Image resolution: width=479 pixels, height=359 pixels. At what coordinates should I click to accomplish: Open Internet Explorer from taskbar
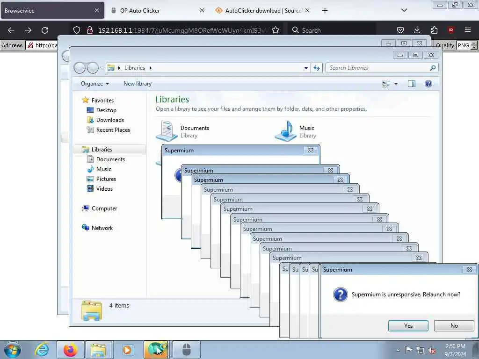[42, 350]
